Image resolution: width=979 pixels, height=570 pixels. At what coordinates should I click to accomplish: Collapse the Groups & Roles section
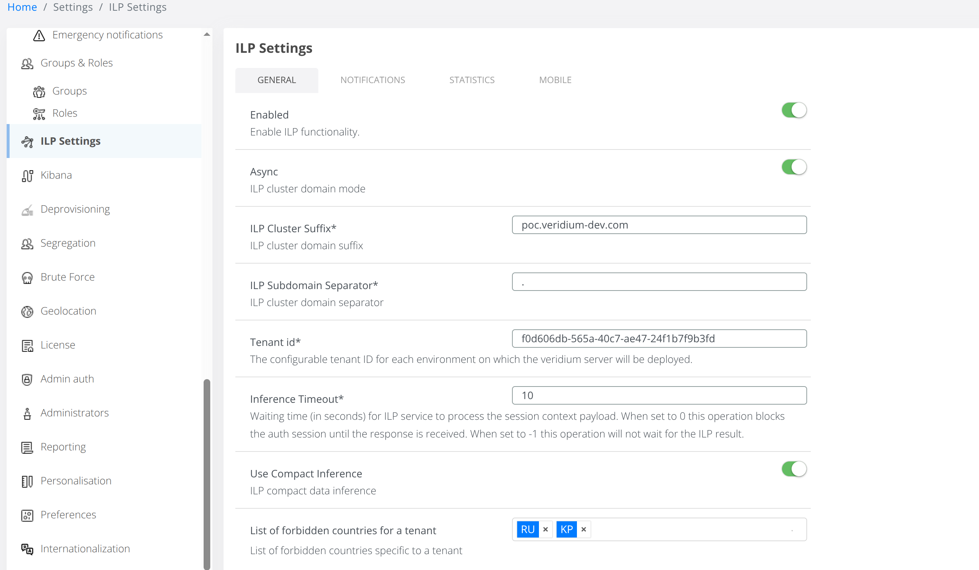click(x=76, y=63)
